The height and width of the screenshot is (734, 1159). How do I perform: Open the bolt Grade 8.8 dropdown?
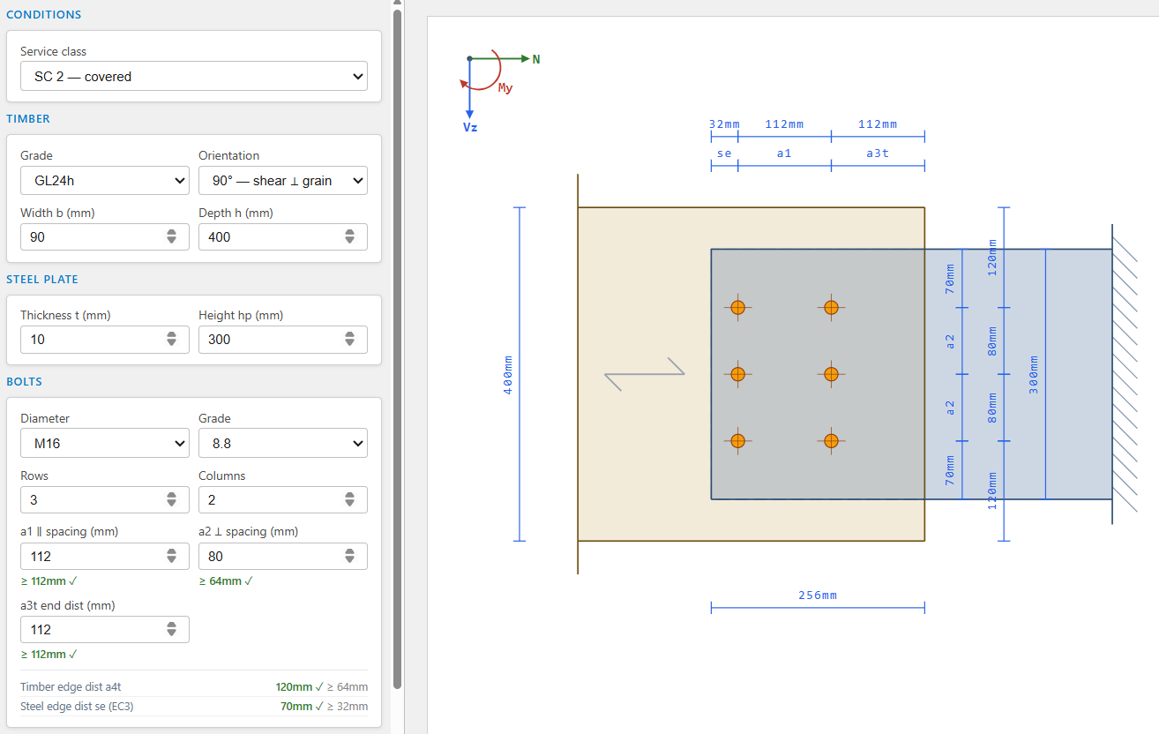pos(283,443)
